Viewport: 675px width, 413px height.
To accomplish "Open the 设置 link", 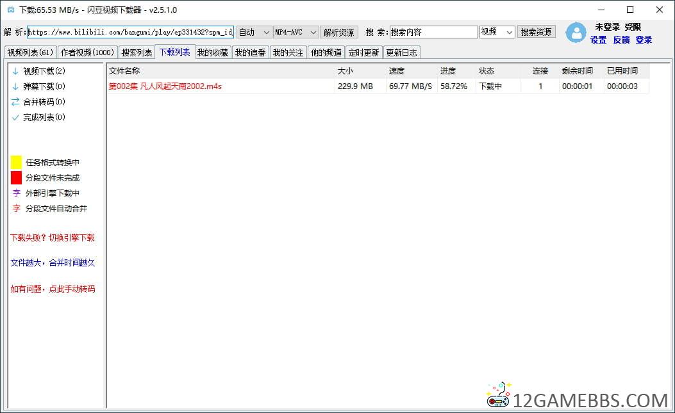I will tap(598, 40).
